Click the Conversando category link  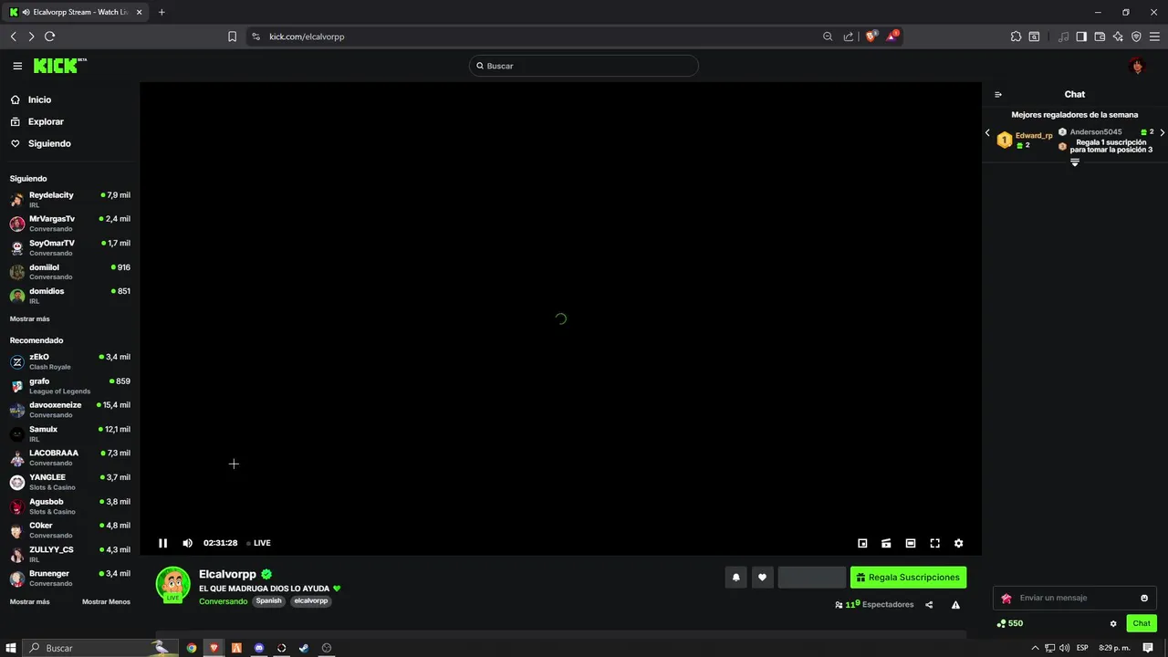223,601
